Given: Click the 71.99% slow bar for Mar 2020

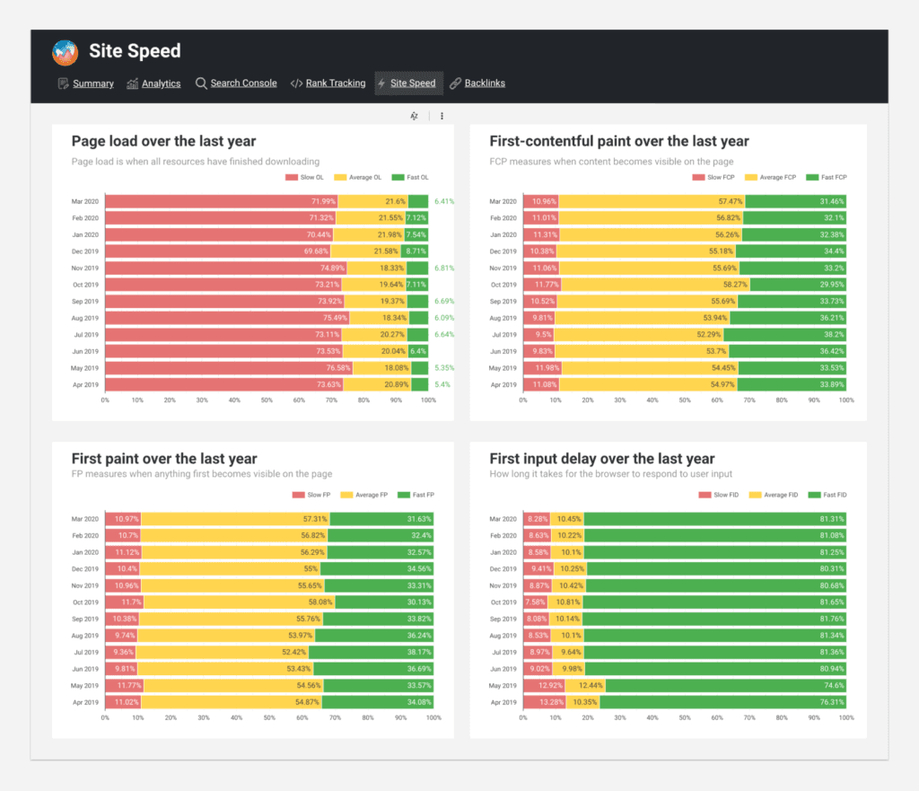Looking at the screenshot, I should (222, 201).
